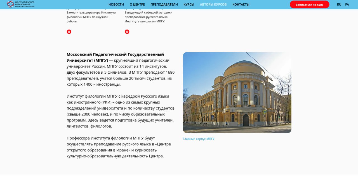Open the КОНТАКТЫ menu item
This screenshot has width=358, height=185.
pyautogui.click(x=241, y=4)
